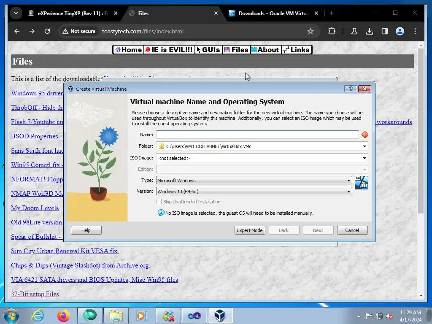Go back using browser back arrow
Viewport: 432px width, 324px height.
coord(17,31)
